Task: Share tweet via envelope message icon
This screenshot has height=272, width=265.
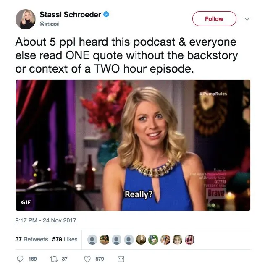Action: click(121, 259)
